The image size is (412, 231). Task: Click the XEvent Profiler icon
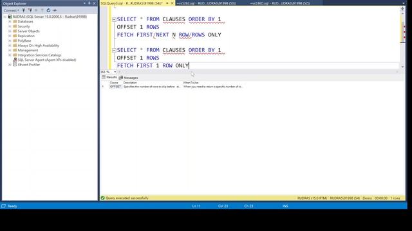pos(15,64)
